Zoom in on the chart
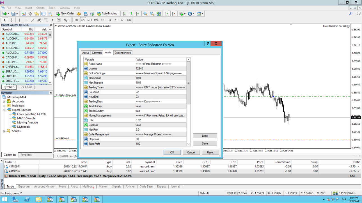The image size is (362, 203). coord(145,13)
